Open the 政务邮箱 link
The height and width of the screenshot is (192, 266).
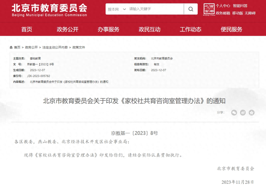click(x=223, y=13)
